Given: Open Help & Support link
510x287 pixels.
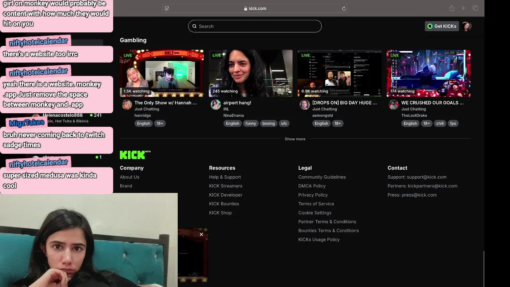Looking at the screenshot, I should pyautogui.click(x=225, y=177).
